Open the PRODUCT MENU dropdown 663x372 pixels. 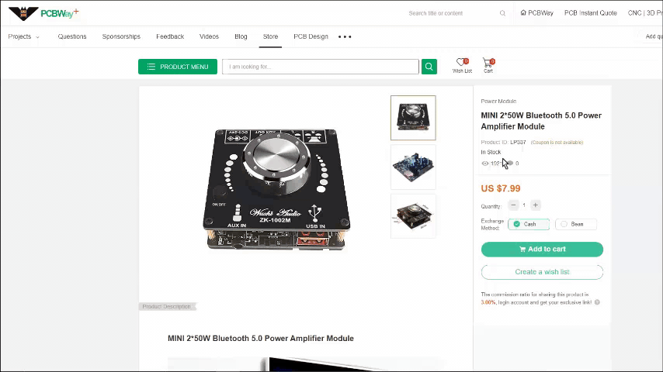[x=178, y=67]
